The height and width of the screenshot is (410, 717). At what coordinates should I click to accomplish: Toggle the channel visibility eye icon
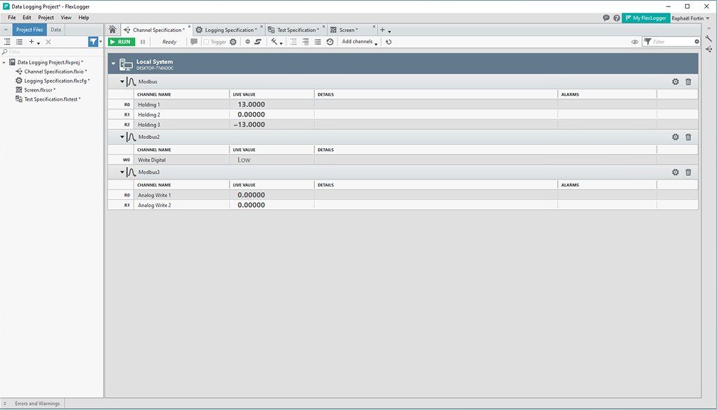pos(635,41)
